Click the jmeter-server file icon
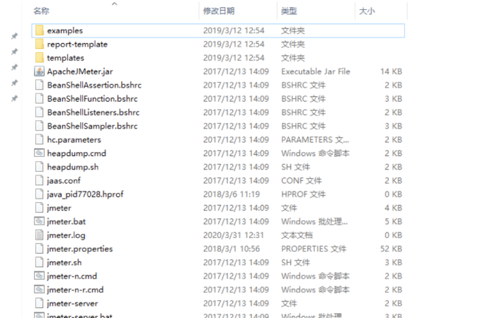This screenshot has width=483, height=318. coord(39,303)
